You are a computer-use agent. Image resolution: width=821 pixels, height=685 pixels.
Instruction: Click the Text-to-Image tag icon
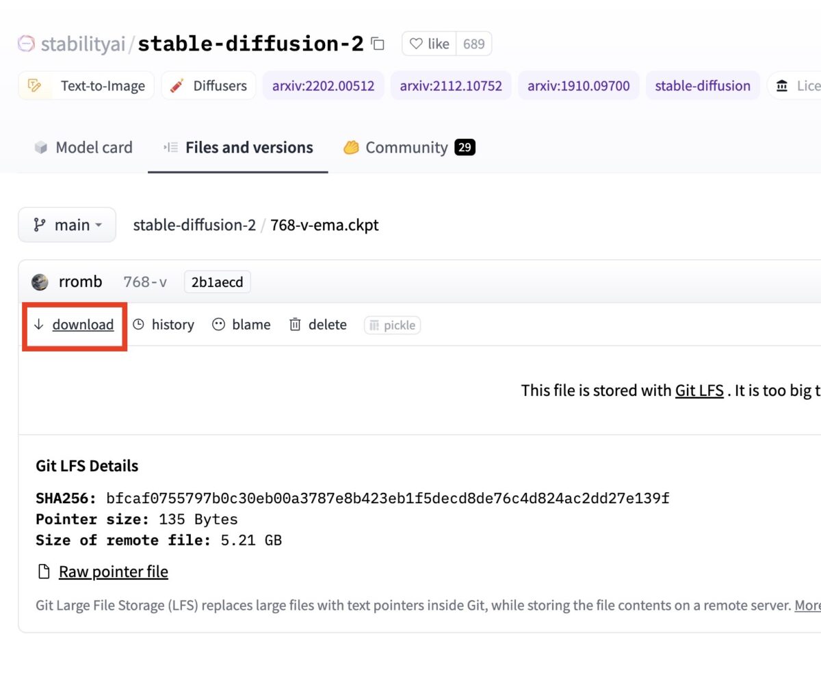click(34, 85)
